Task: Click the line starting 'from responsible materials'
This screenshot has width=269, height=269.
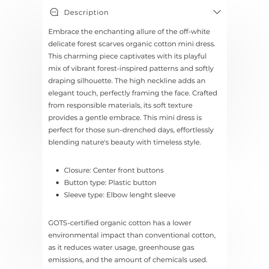Action: (120, 105)
